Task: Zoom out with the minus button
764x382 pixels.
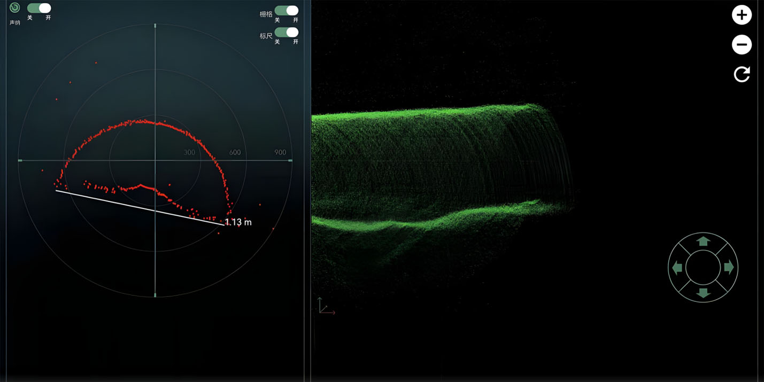Action: click(742, 44)
